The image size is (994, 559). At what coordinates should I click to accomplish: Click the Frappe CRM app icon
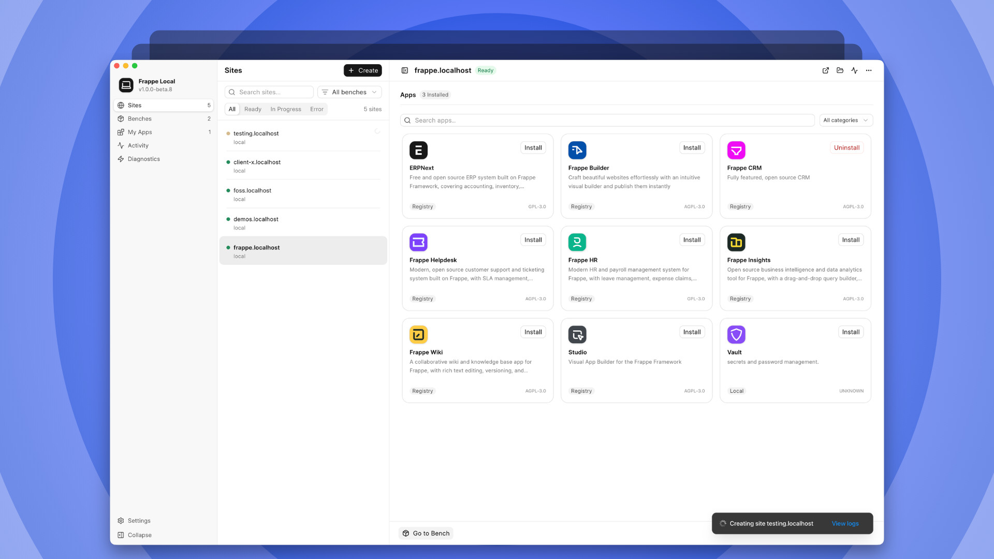[736, 150]
